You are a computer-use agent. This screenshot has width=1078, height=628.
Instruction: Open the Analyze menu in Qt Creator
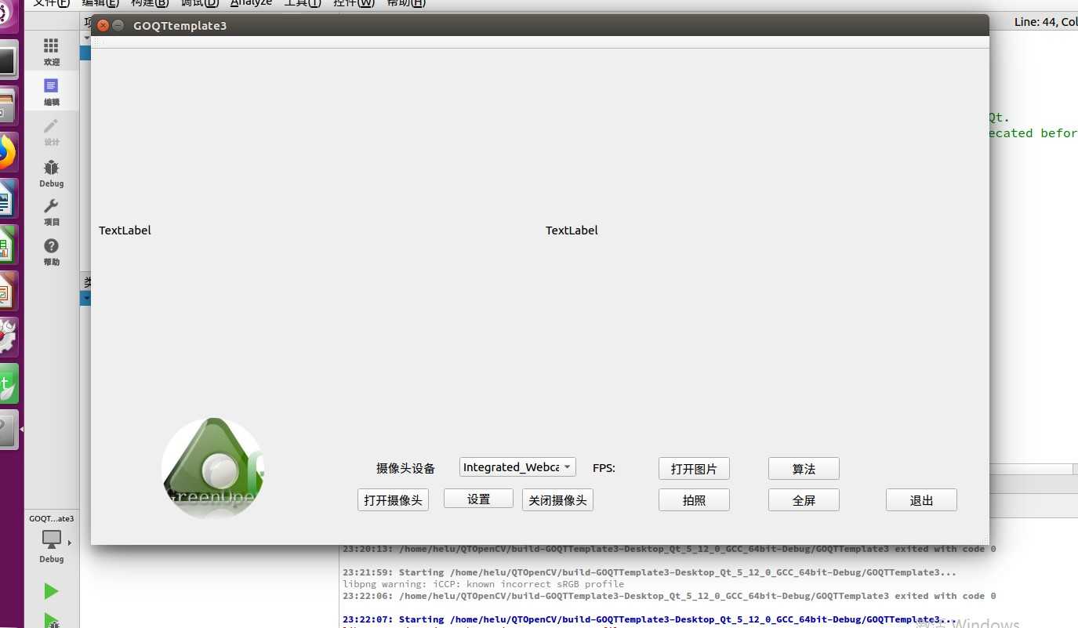pos(251,3)
